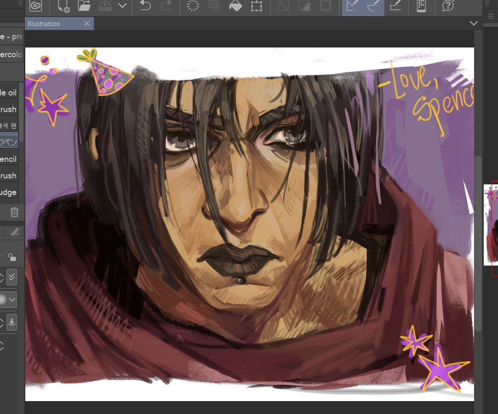
Task: Choose the 'udge' smudge sub tool
Action: pos(9,192)
